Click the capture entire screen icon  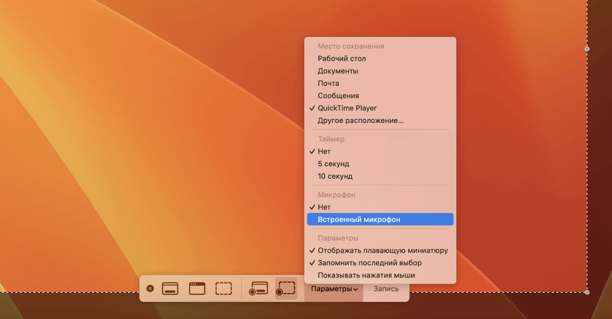[170, 288]
